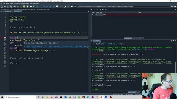This screenshot has width=177, height=99.
Task: Run selection or current line
Action: click(x=31, y=7)
